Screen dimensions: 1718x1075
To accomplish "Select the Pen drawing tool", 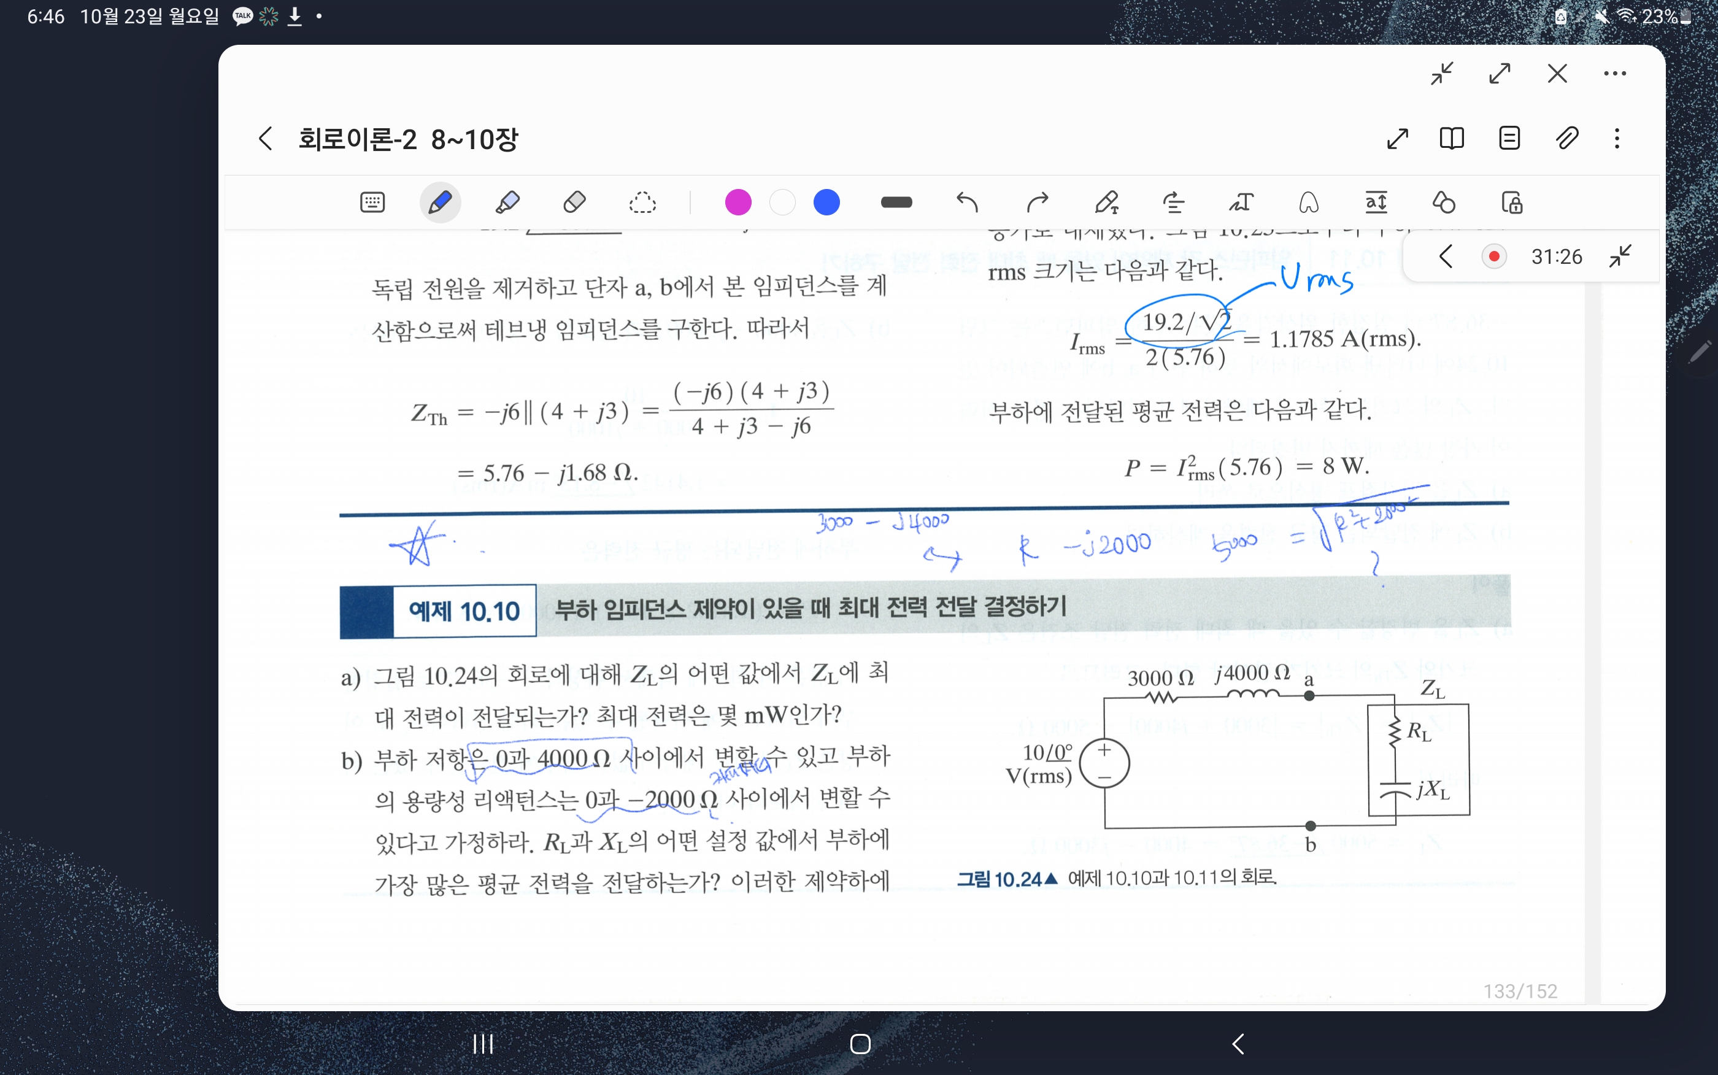I will coord(440,202).
